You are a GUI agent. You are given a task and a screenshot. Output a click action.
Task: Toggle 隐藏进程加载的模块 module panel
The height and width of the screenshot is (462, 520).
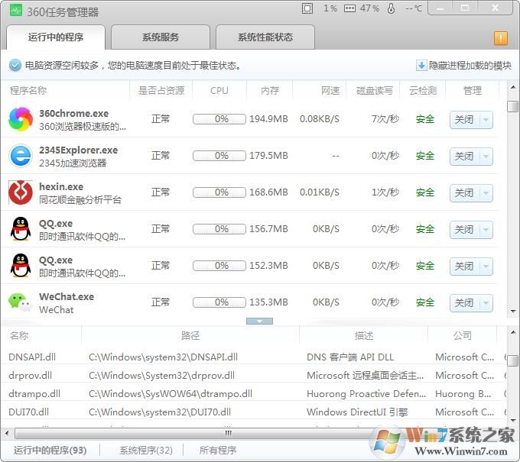coord(463,66)
